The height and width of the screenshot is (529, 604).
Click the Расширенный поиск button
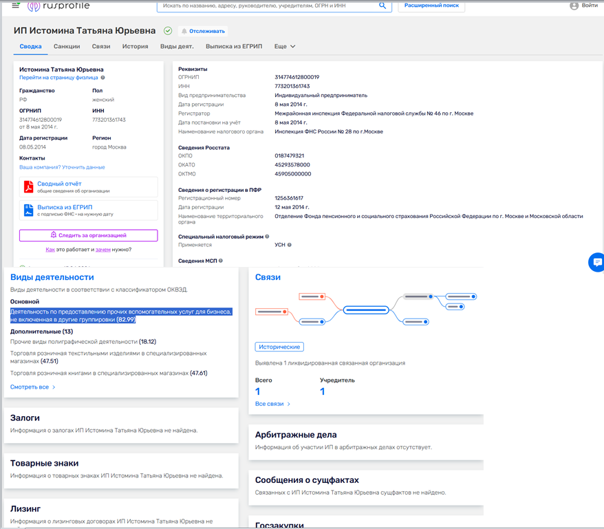431,6
